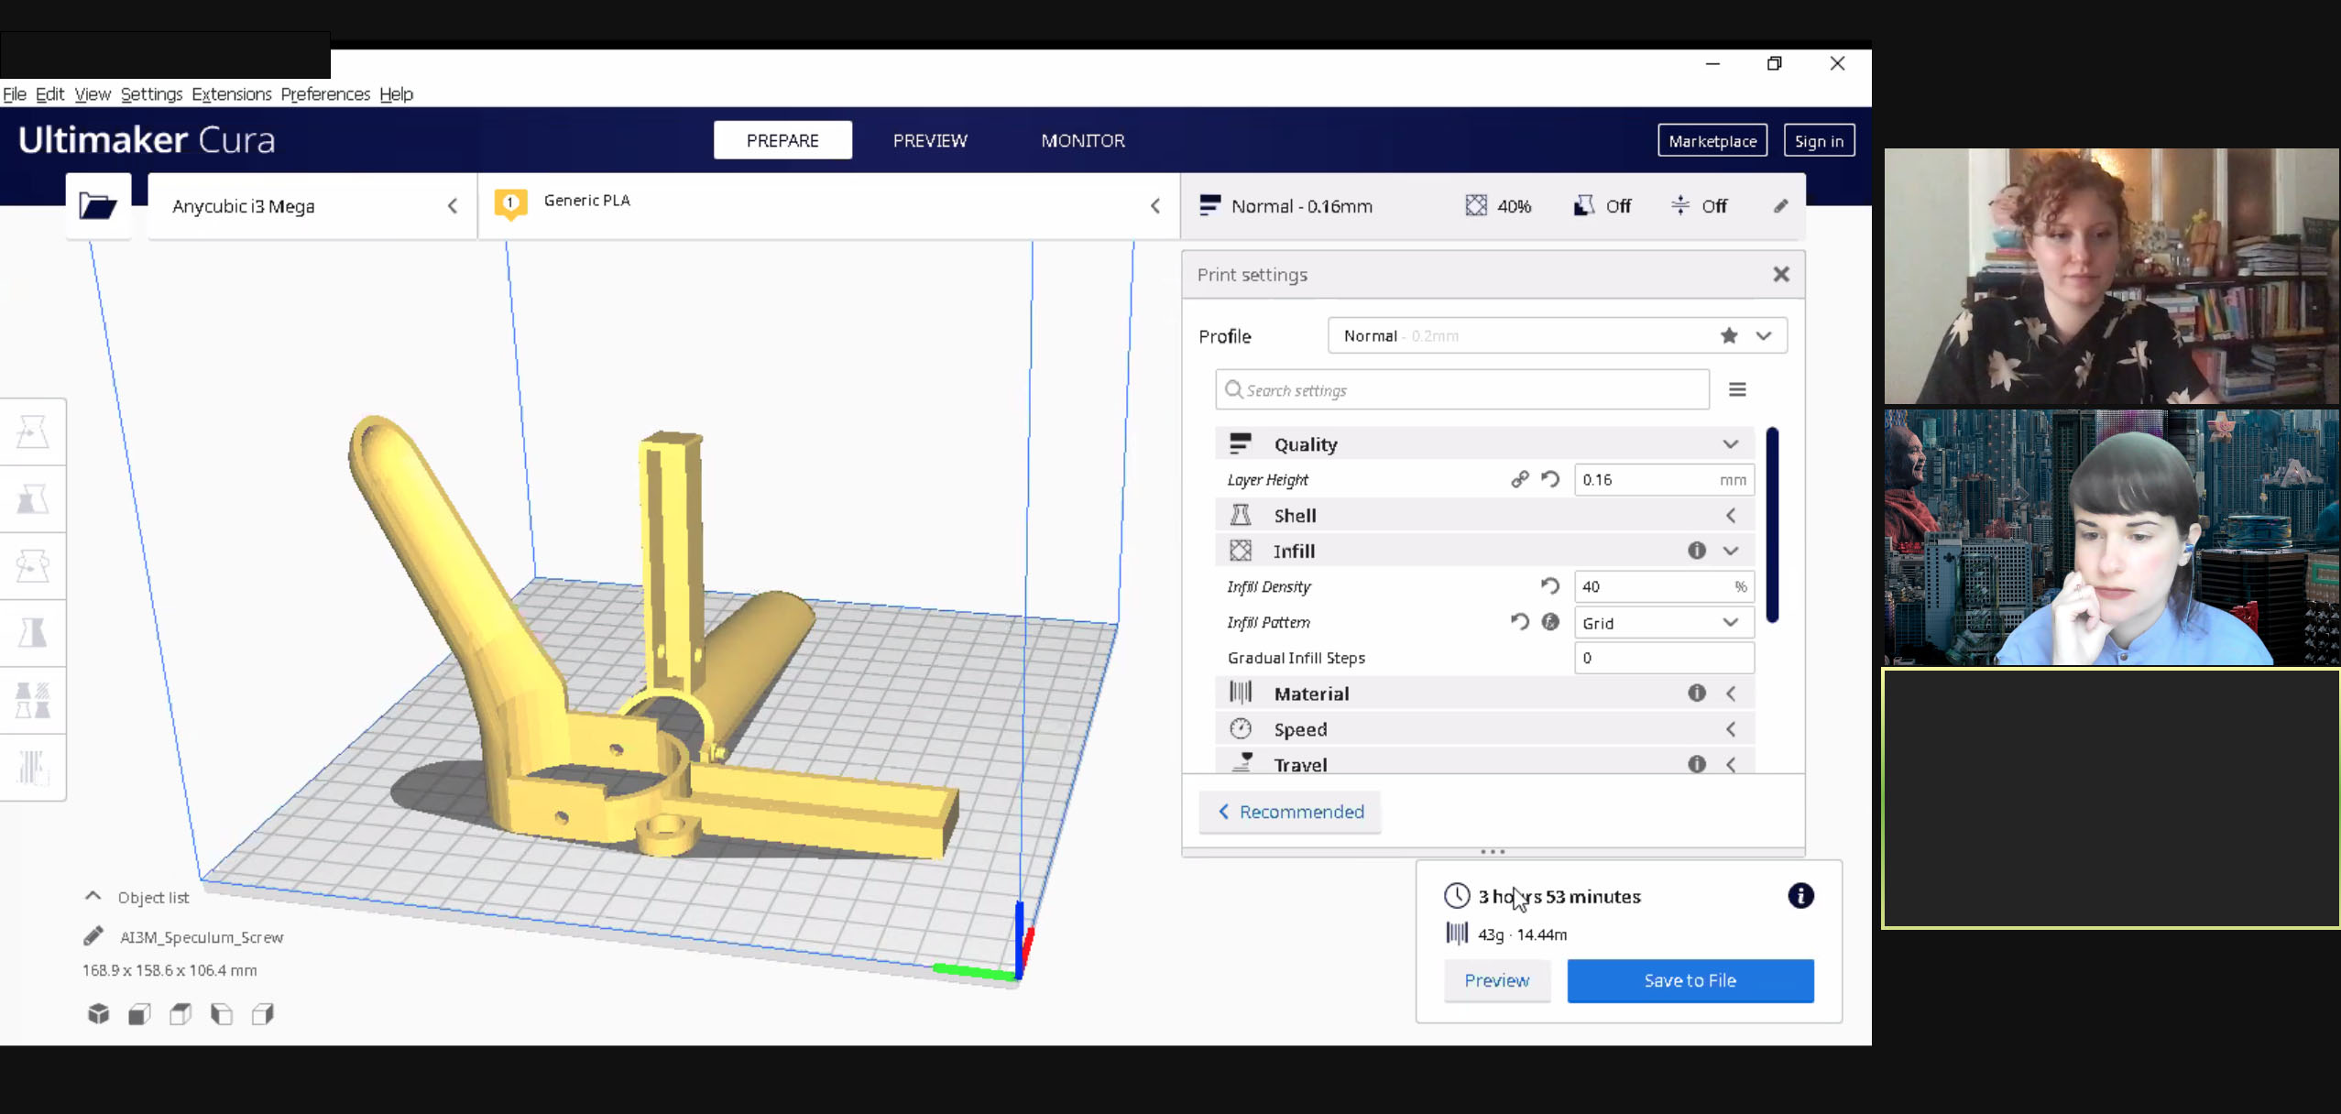Select the Scale tool in left toolbar
Image resolution: width=2341 pixels, height=1114 pixels.
pos(33,499)
